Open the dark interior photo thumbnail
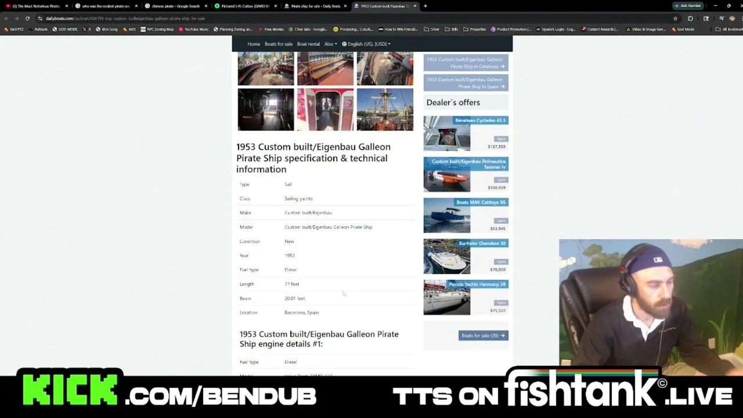Viewport: 743px width, 418px height. (x=266, y=109)
